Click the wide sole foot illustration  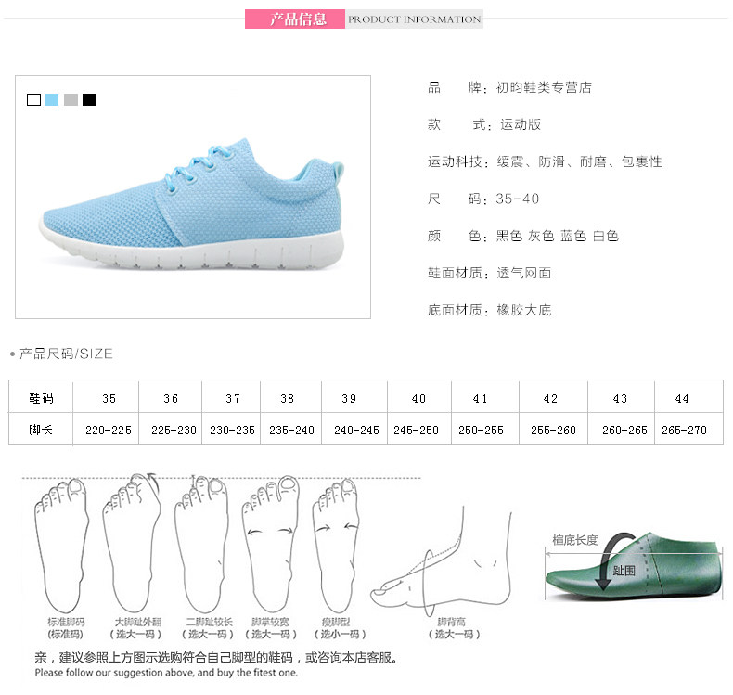270,545
